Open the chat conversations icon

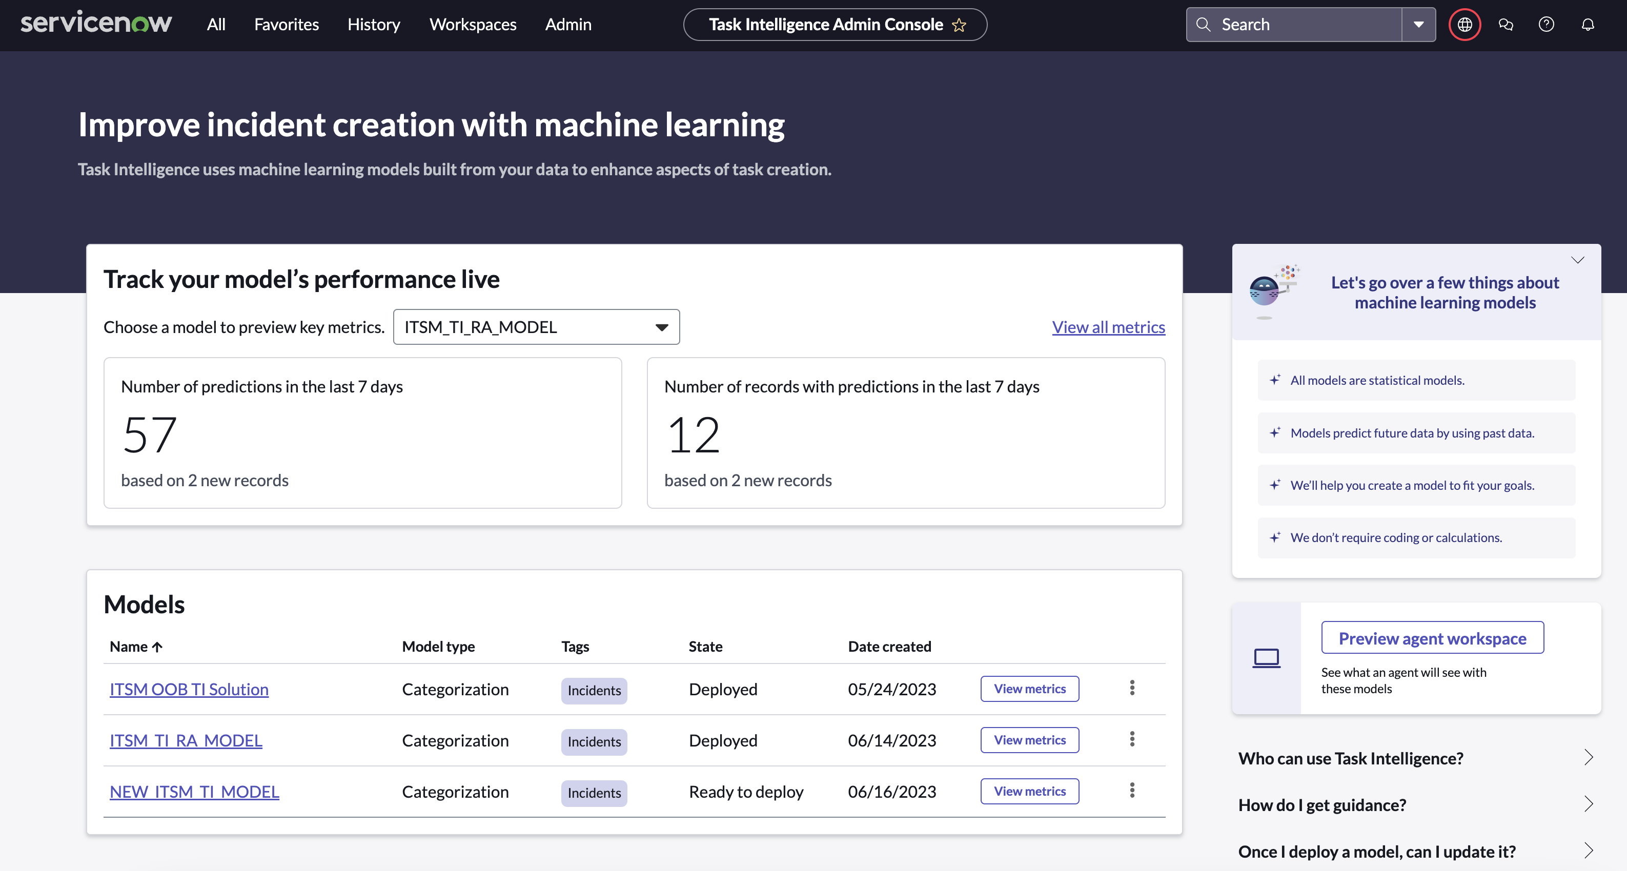tap(1506, 25)
